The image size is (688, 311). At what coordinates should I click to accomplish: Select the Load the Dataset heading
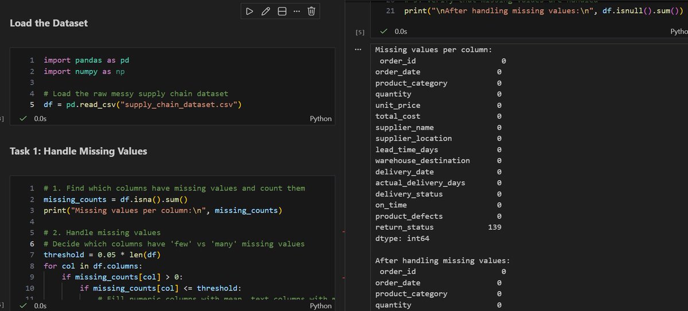click(49, 23)
